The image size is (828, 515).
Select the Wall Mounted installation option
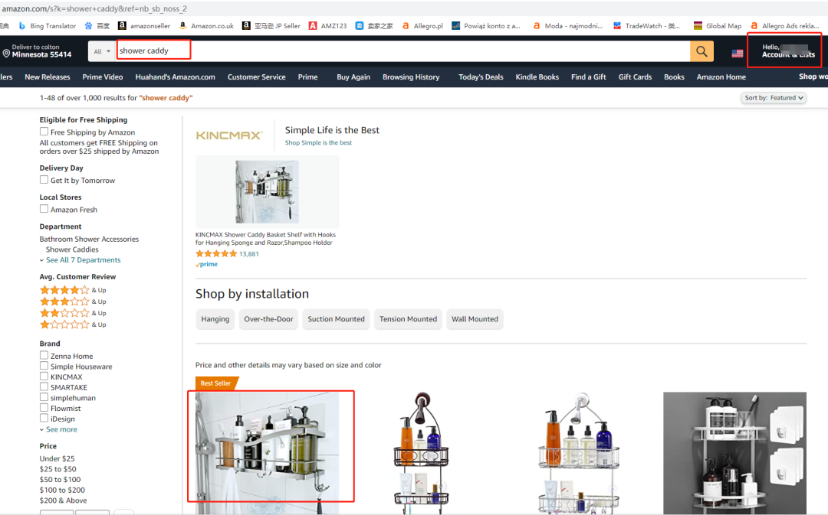click(x=475, y=319)
